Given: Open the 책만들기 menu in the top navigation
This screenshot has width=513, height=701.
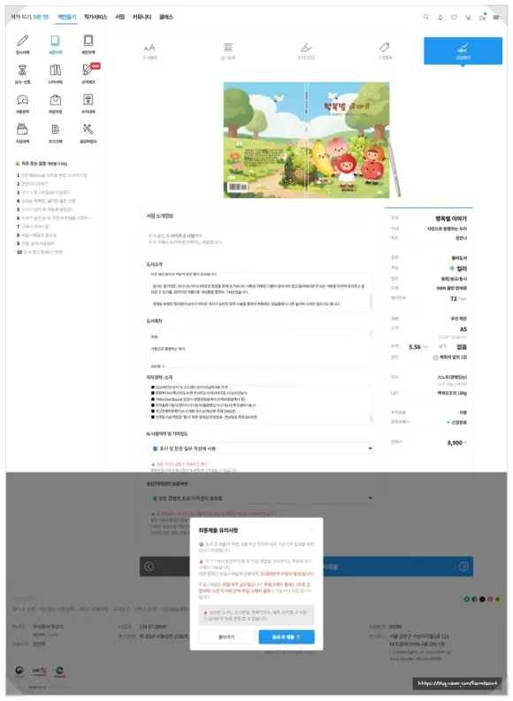Looking at the screenshot, I should (x=66, y=17).
